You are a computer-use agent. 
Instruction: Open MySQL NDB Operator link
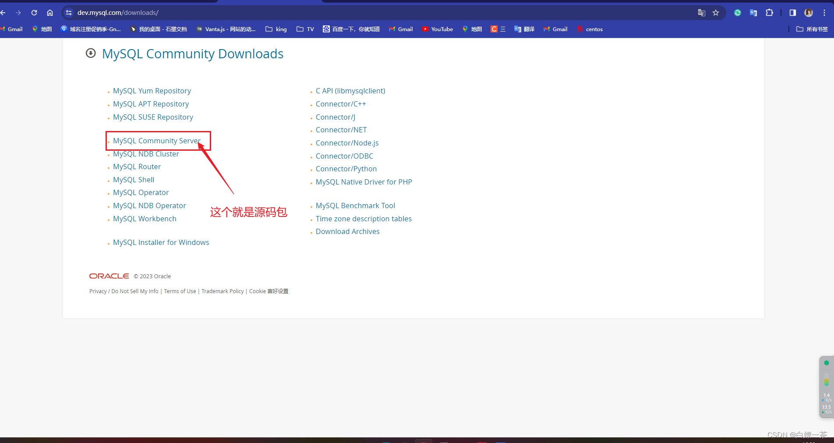[x=149, y=206]
